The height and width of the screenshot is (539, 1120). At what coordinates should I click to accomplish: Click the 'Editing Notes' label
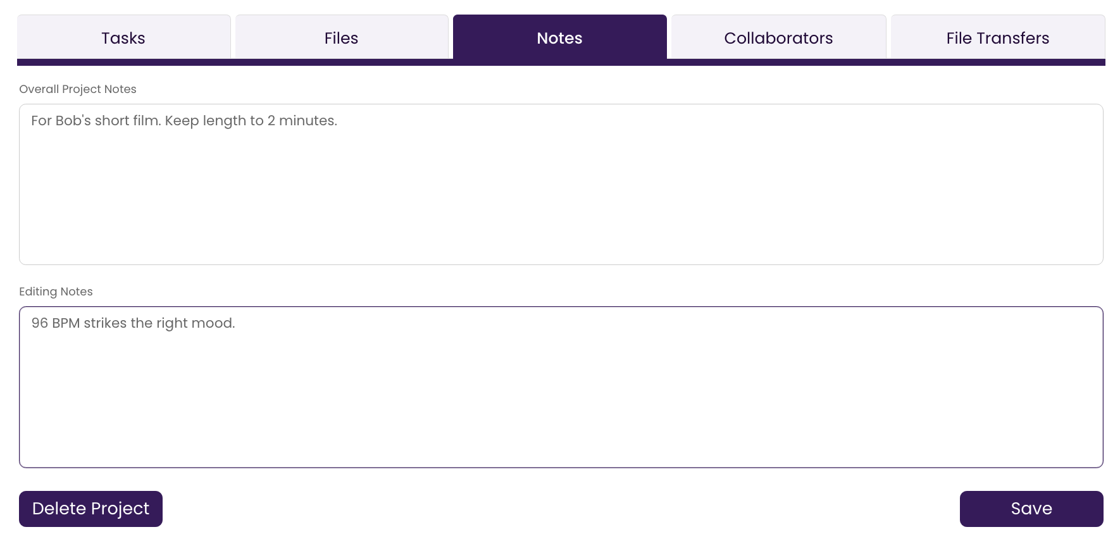click(x=56, y=292)
